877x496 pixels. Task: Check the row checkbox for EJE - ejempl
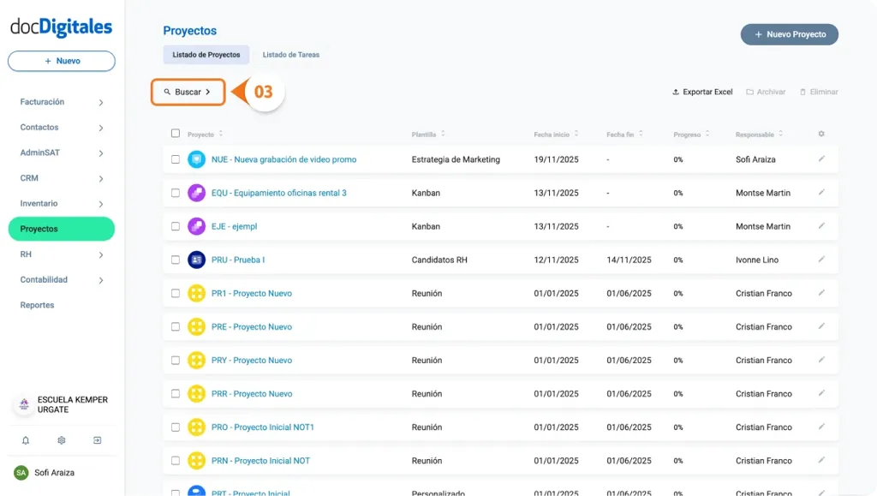pos(176,226)
